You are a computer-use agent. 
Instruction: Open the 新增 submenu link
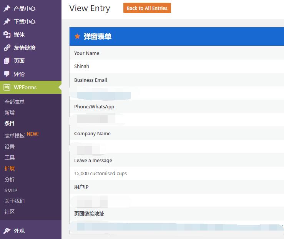[10, 113]
